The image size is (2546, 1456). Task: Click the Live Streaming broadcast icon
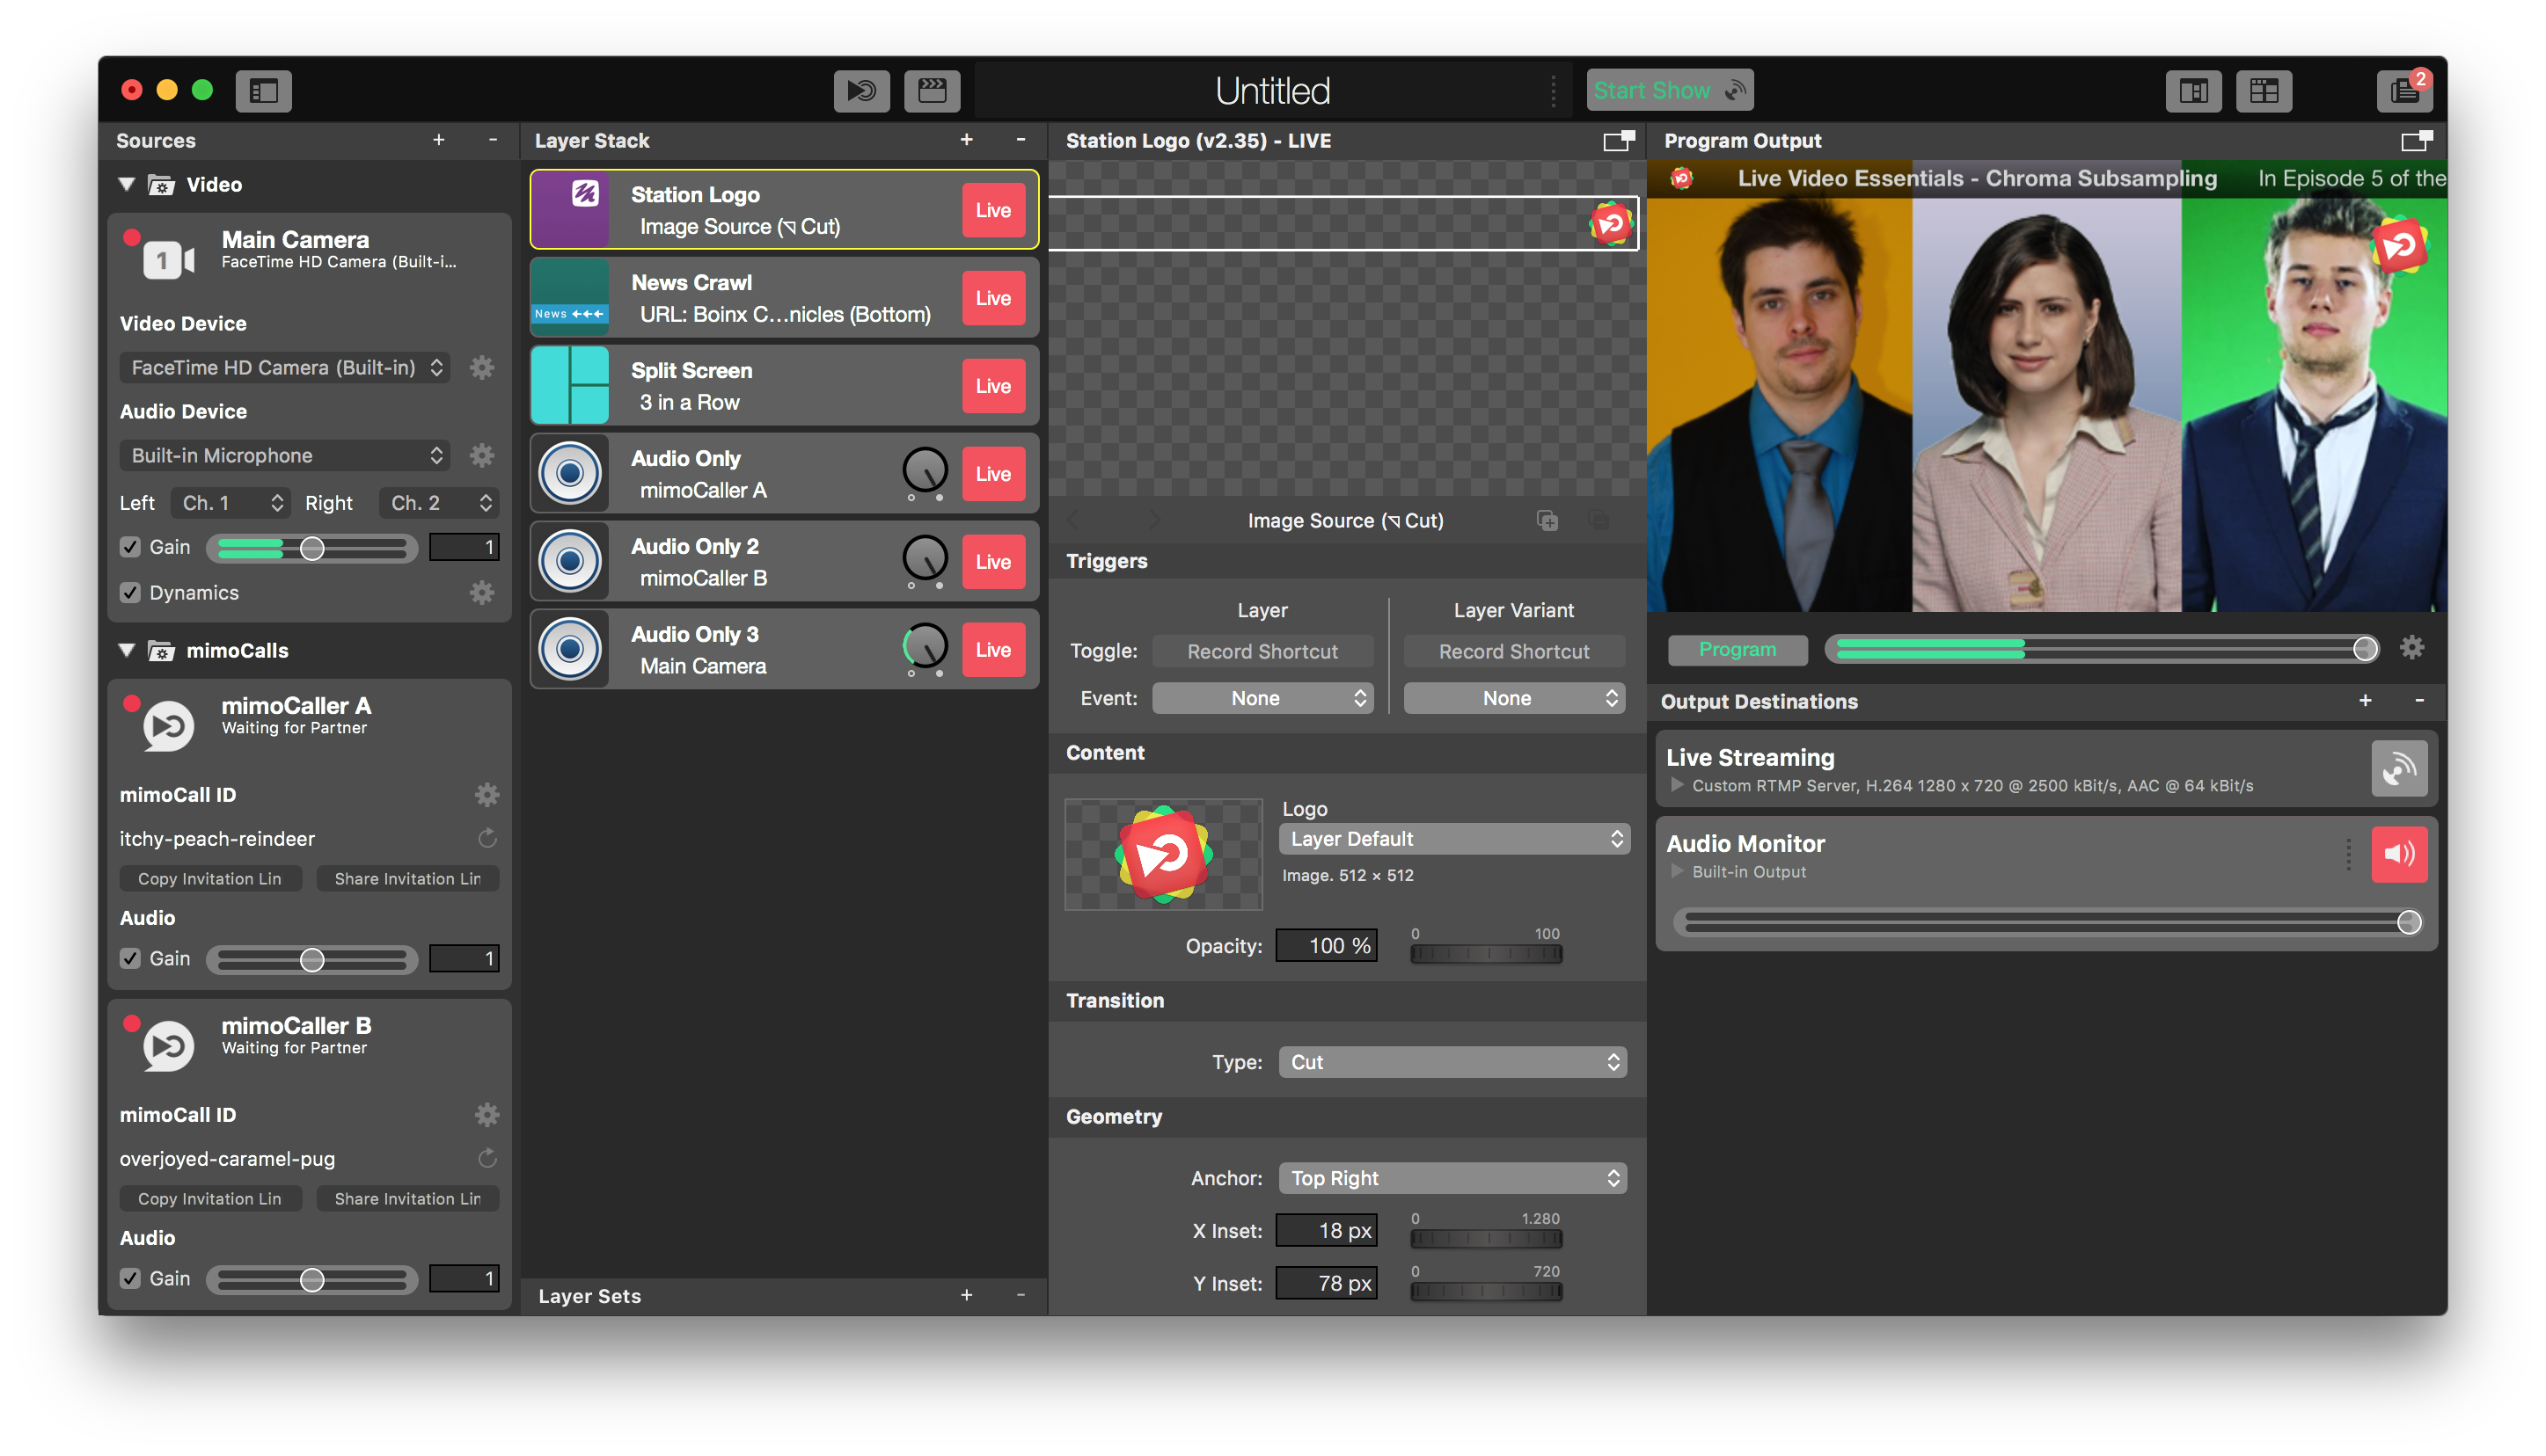(x=2398, y=768)
